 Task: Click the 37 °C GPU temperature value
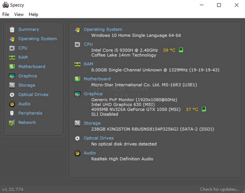[x=192, y=109]
